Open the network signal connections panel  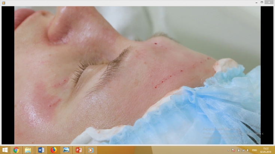(243, 150)
